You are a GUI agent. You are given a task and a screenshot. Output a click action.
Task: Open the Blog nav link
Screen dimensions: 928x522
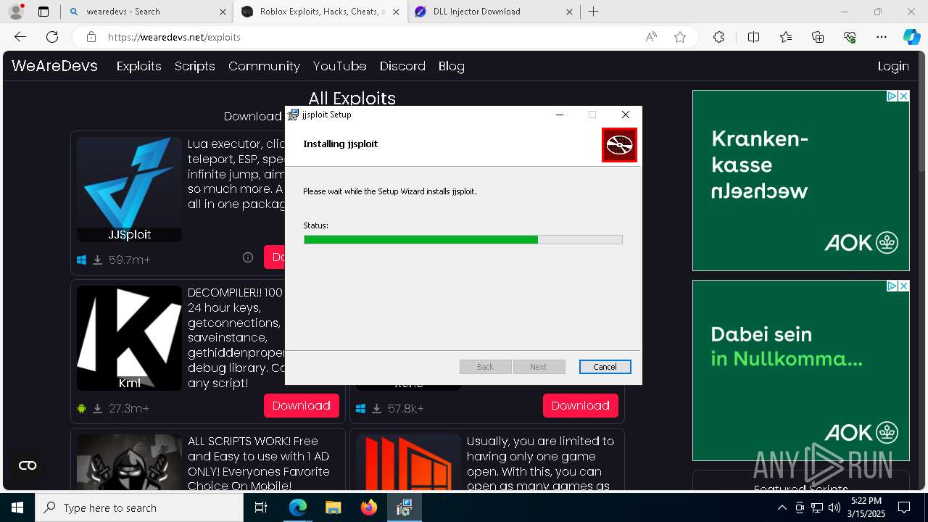pos(451,66)
